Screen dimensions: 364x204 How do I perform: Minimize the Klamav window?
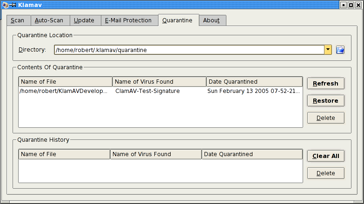coord(344,5)
